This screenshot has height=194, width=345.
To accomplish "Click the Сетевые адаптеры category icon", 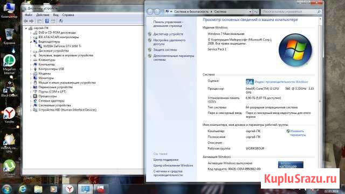I will pos(35,101).
